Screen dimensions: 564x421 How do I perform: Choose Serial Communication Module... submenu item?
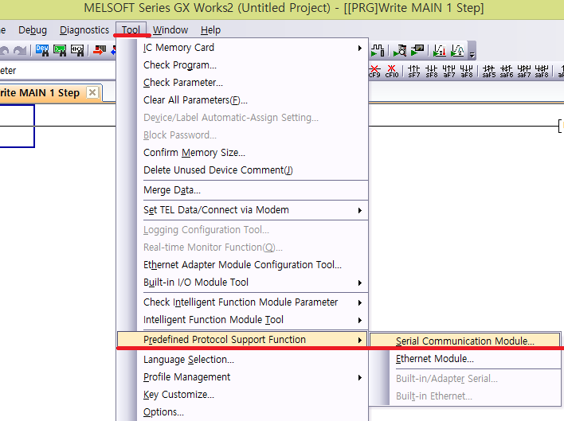coord(464,341)
